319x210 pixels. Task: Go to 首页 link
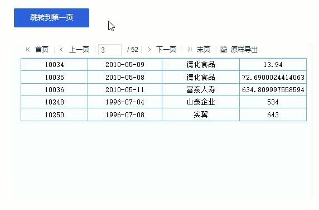coord(42,50)
